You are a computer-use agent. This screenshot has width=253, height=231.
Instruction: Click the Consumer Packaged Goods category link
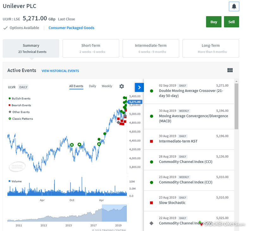tap(71, 28)
